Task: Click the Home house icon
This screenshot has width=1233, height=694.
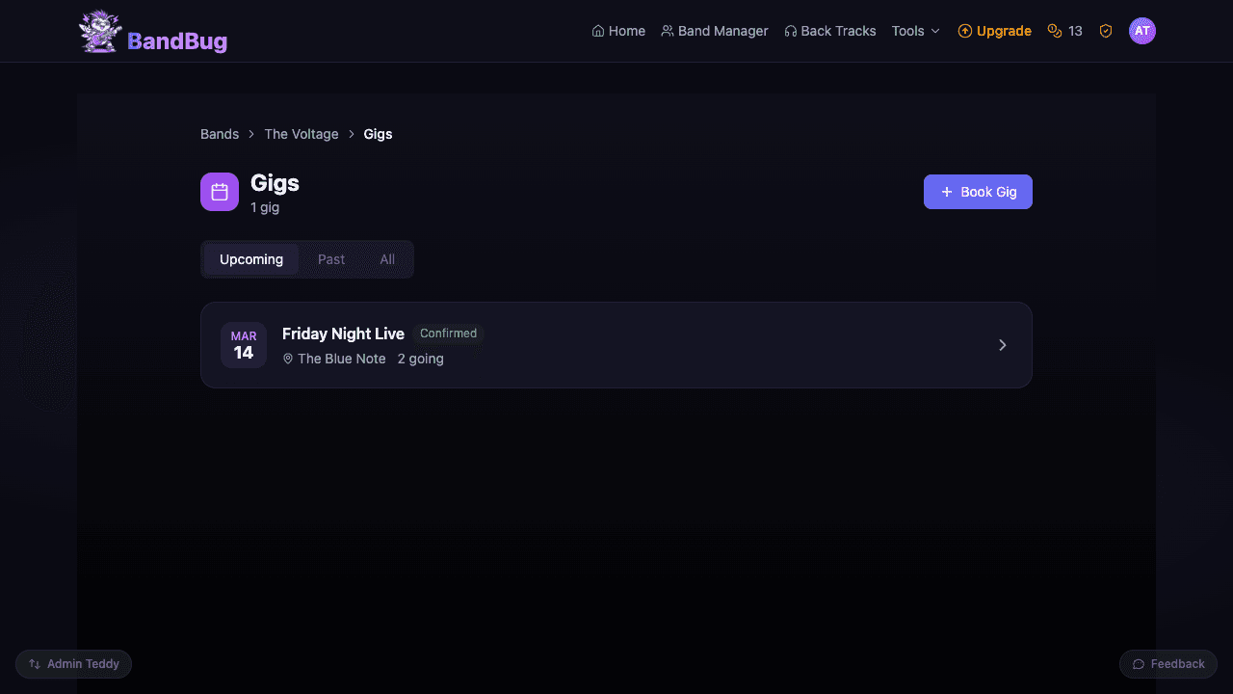Action: click(x=598, y=31)
